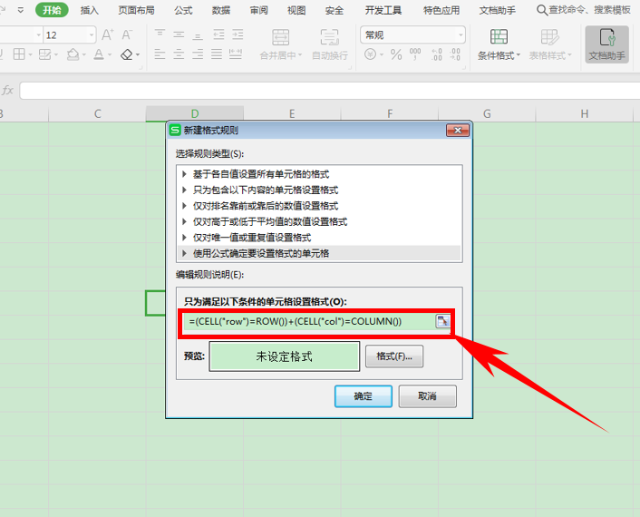Click the fx insert function icon
Screen dimensions: 640x517
7,90
